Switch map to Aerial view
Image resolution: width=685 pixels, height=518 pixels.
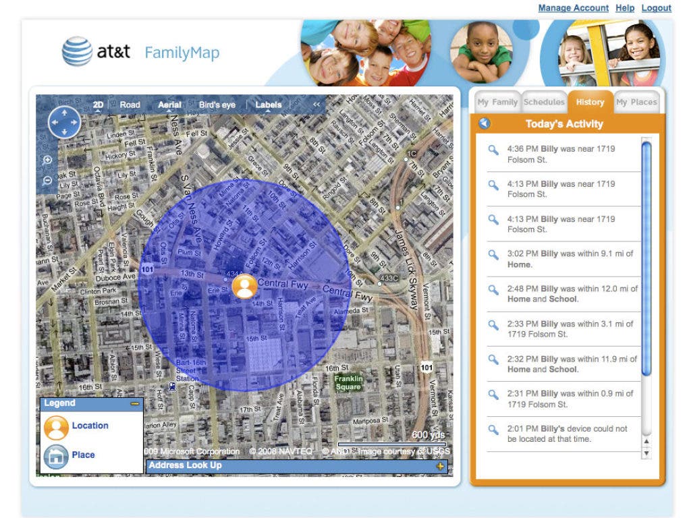tap(169, 105)
